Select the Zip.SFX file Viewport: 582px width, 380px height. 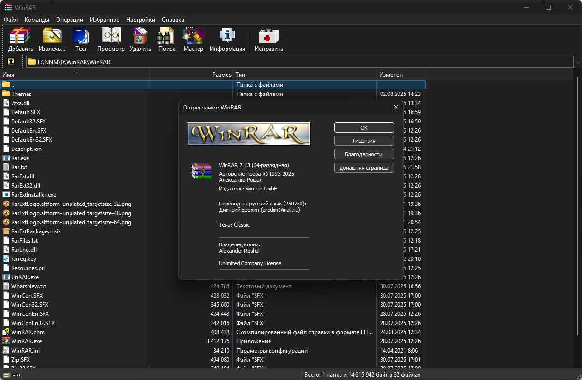pyautogui.click(x=20, y=359)
